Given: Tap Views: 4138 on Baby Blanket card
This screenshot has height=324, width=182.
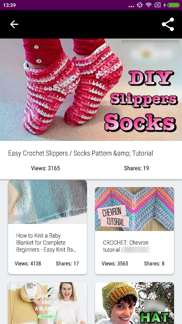Looking at the screenshot, I should (28, 264).
